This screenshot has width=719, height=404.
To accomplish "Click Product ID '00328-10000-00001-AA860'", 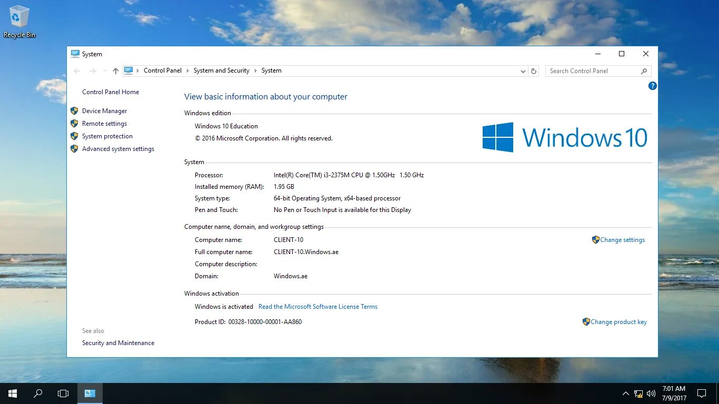I will coord(265,322).
